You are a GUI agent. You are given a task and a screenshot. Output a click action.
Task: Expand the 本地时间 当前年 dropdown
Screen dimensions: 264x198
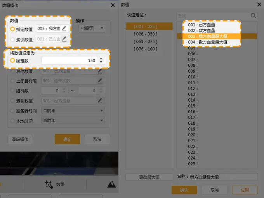pos(73,121)
